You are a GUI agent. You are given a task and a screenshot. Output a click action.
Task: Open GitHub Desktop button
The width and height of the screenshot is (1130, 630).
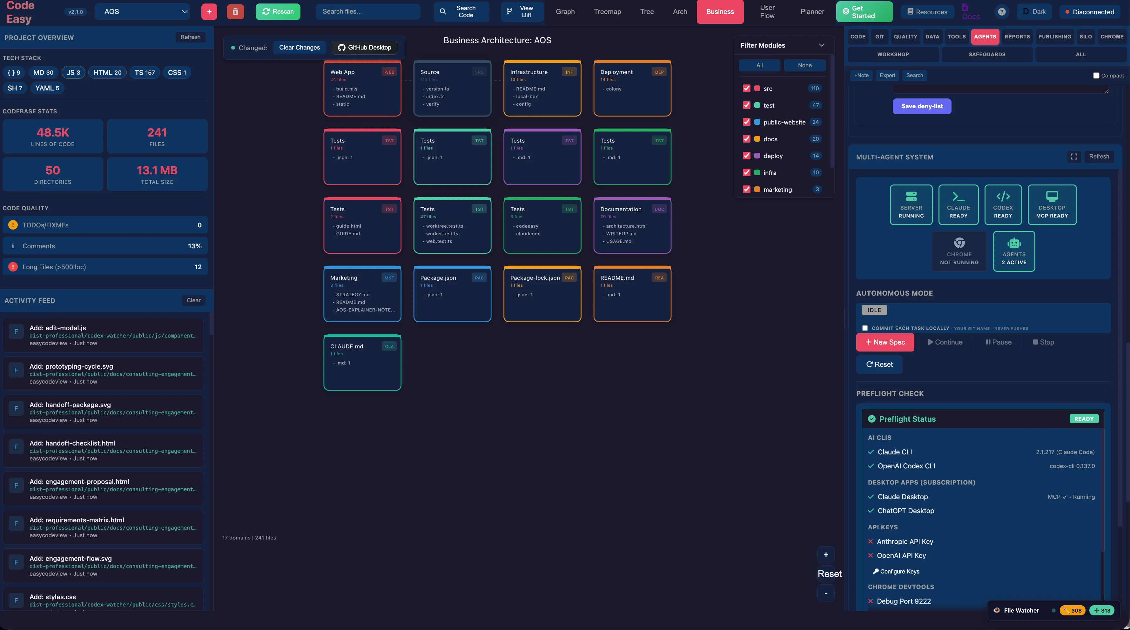coord(364,47)
